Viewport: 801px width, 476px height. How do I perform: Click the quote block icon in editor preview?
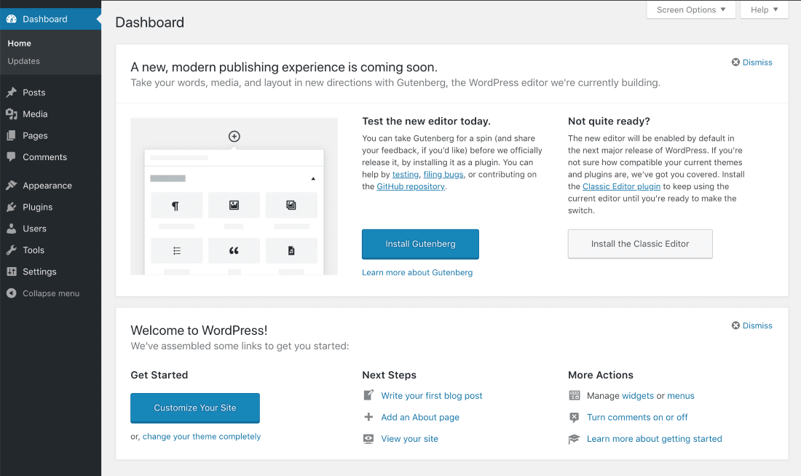234,251
